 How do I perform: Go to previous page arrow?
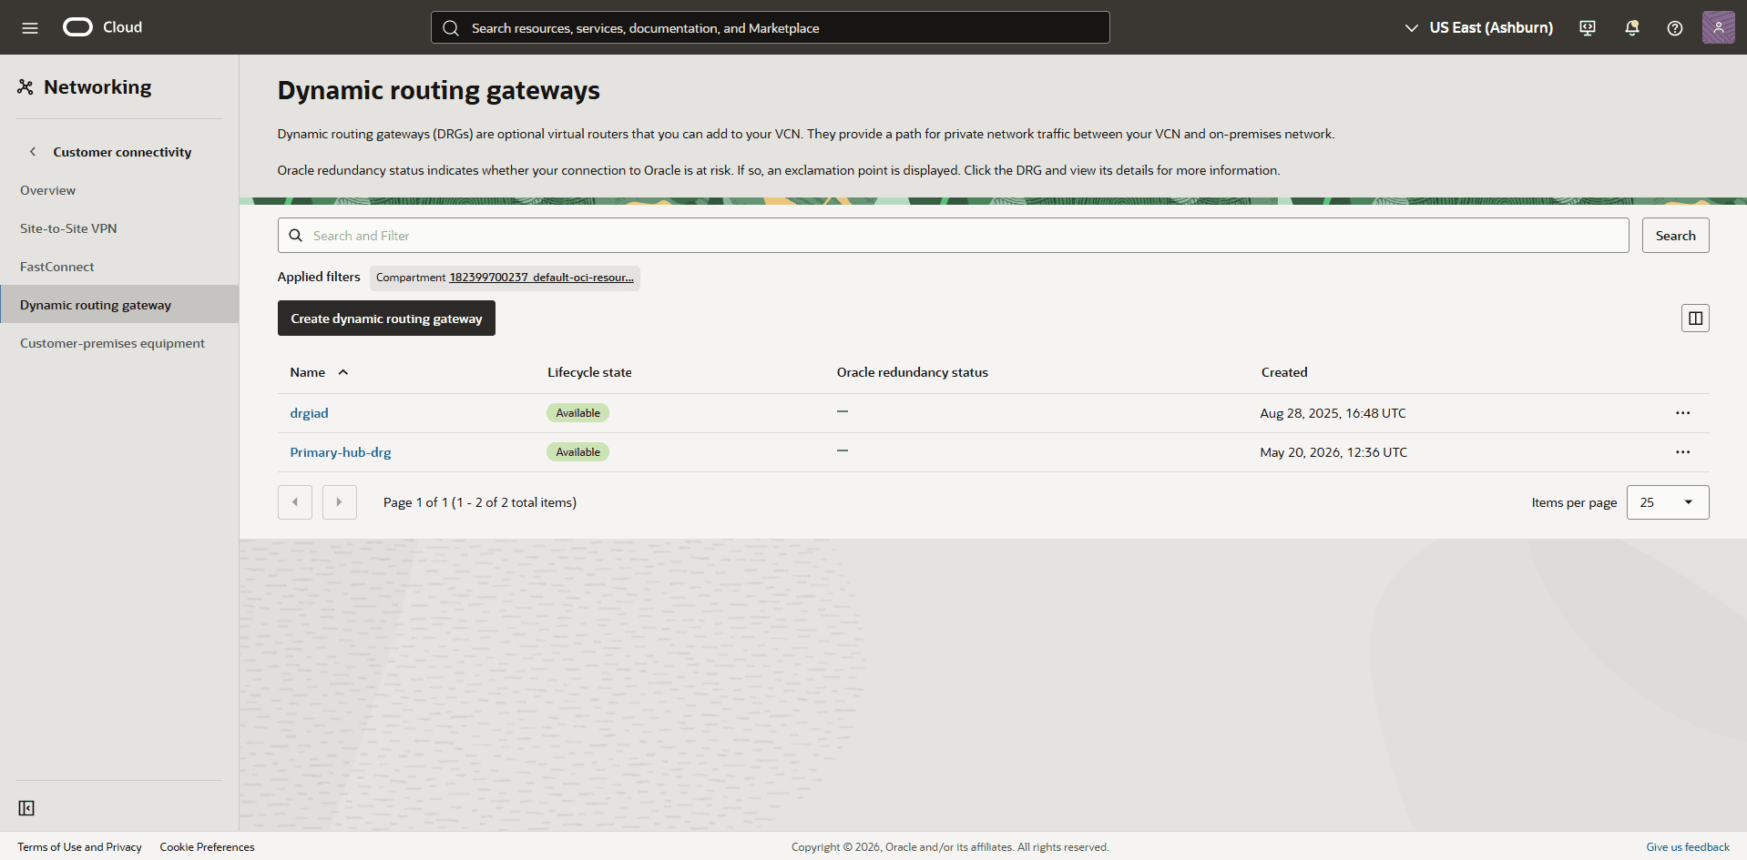point(295,502)
